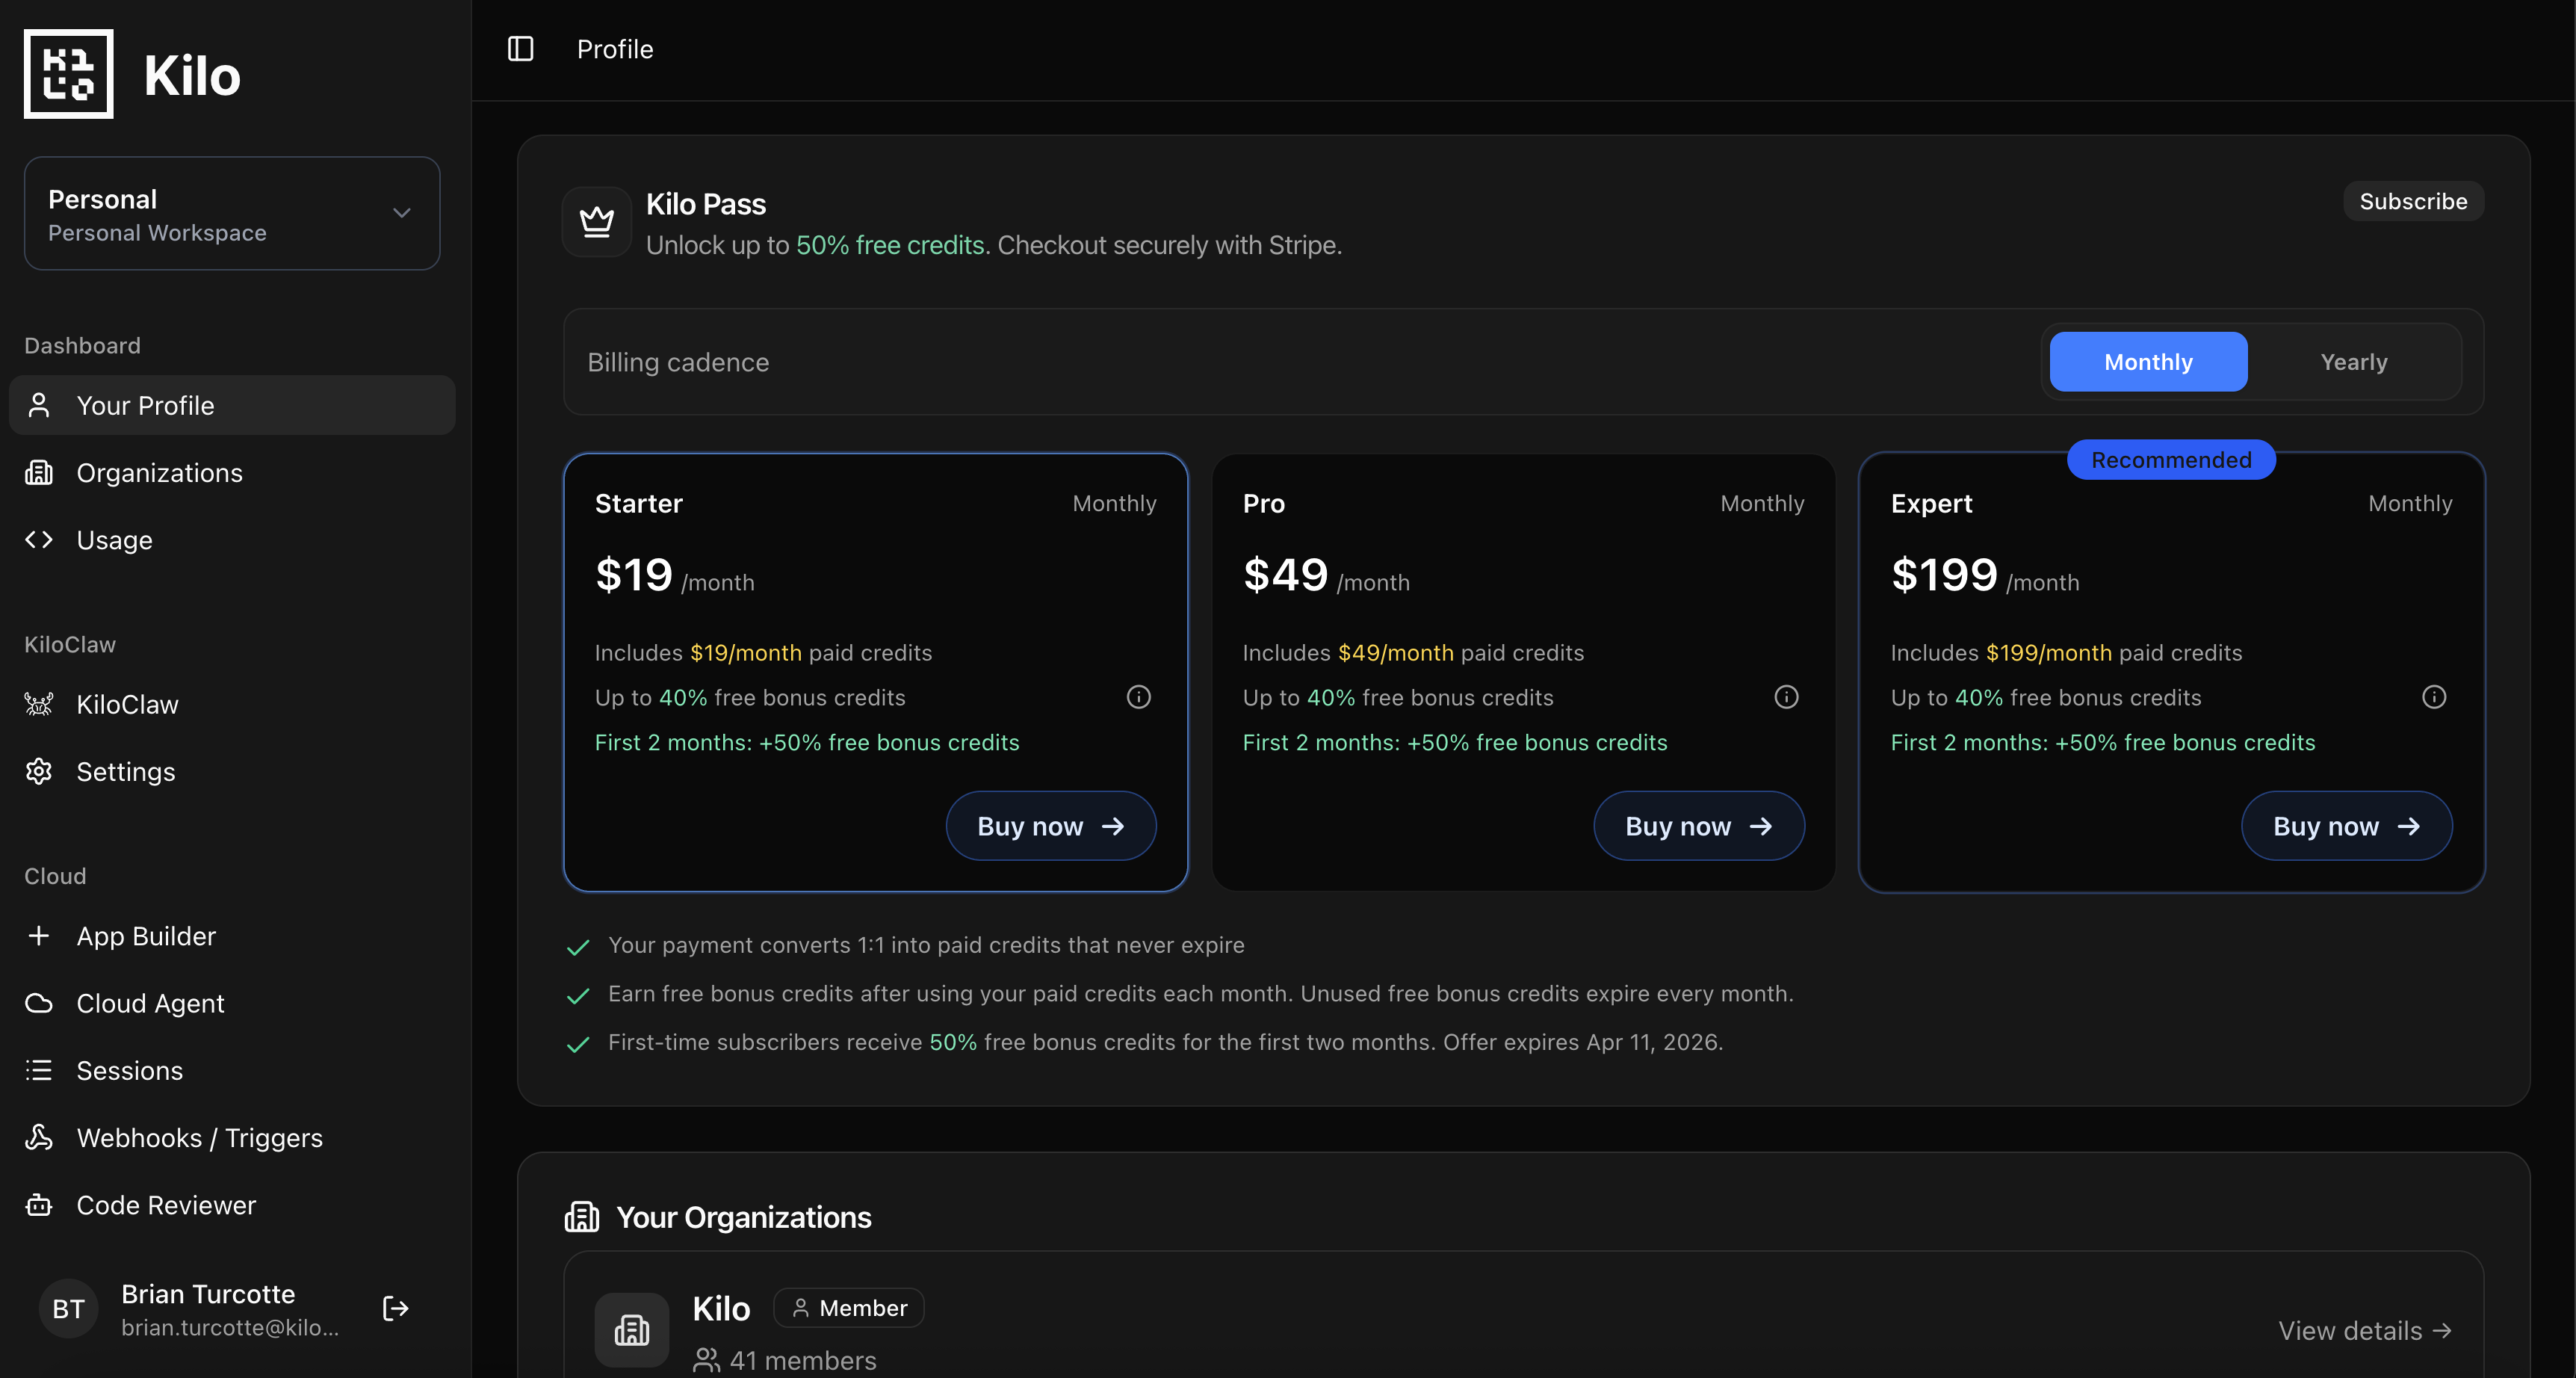This screenshot has height=1378, width=2576.
Task: Open the info tooltip on the Expert plan
Action: point(2434,697)
